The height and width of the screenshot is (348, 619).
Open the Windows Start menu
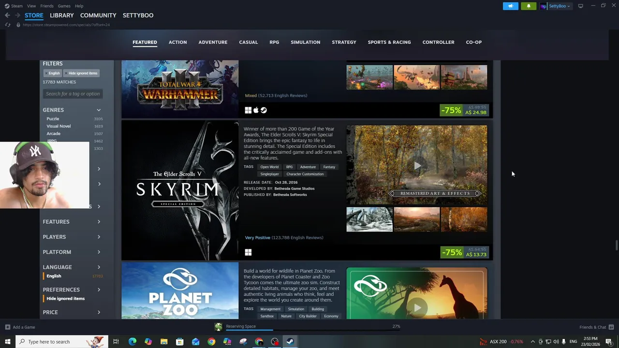[x=8, y=342]
